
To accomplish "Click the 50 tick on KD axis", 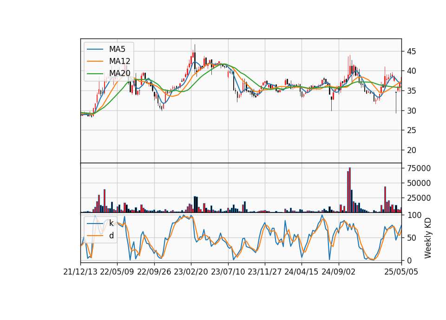I will click(411, 238).
